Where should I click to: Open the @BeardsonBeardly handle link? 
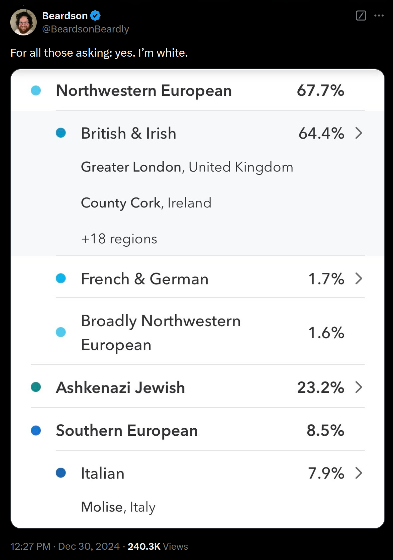coord(85,29)
